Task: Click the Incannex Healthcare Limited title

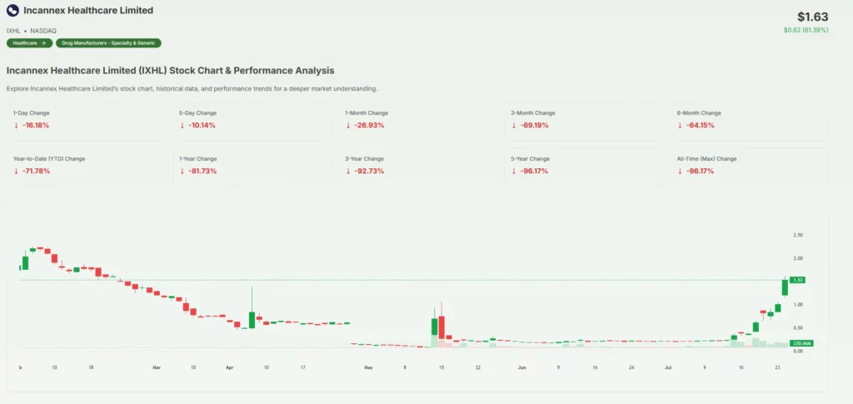Action: tap(88, 10)
